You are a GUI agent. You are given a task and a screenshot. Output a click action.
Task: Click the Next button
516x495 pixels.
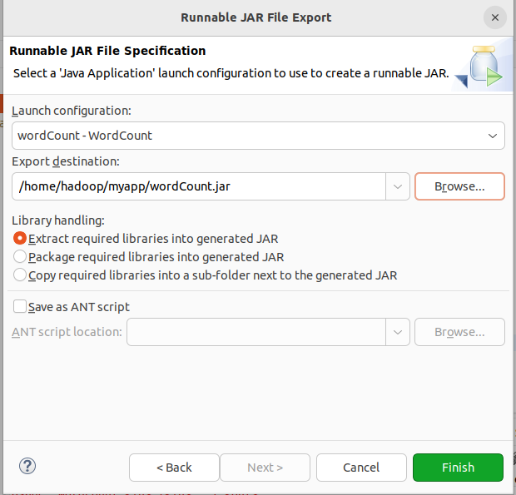tap(265, 467)
